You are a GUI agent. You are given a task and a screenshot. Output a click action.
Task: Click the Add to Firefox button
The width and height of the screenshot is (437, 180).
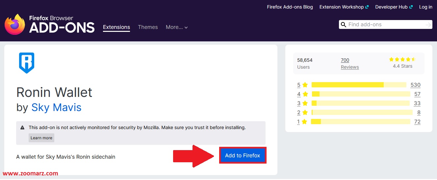coord(243,155)
